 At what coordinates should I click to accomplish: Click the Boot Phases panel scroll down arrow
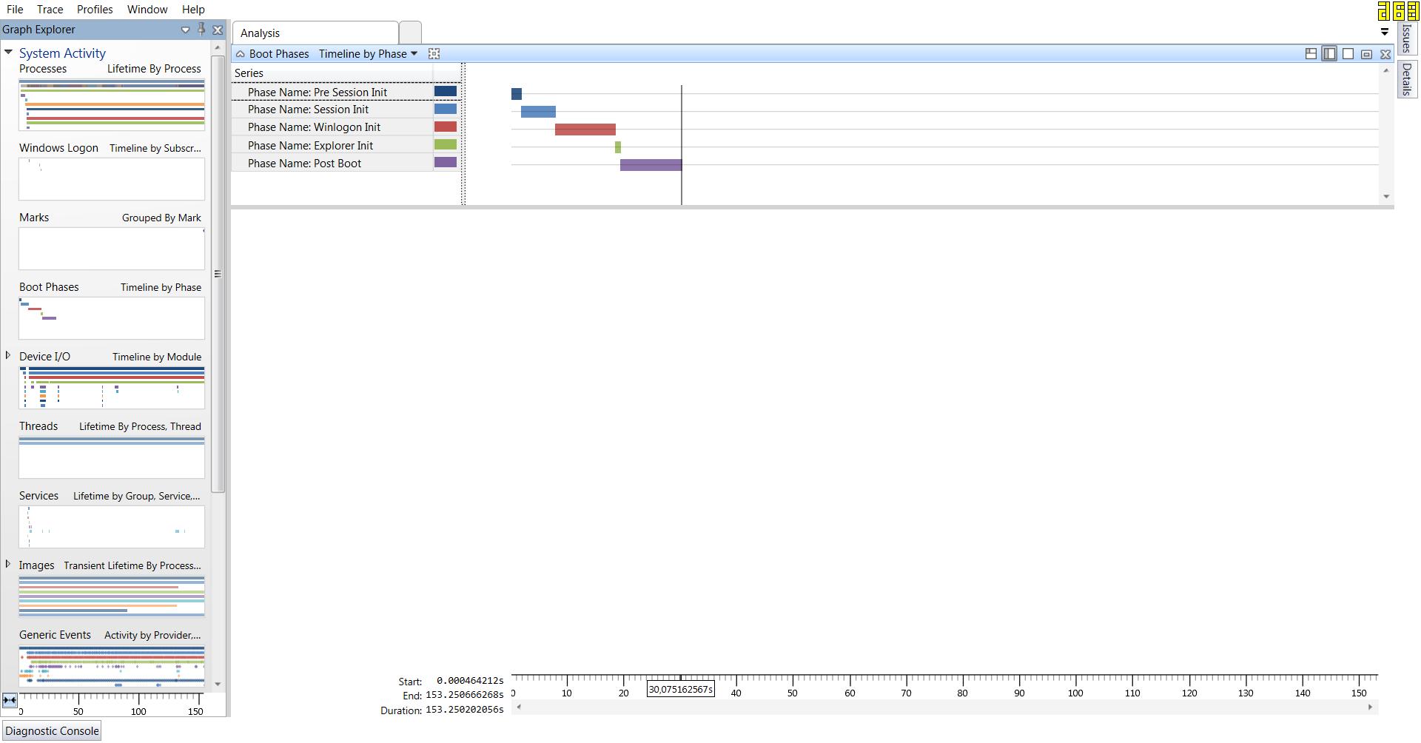pyautogui.click(x=1386, y=197)
